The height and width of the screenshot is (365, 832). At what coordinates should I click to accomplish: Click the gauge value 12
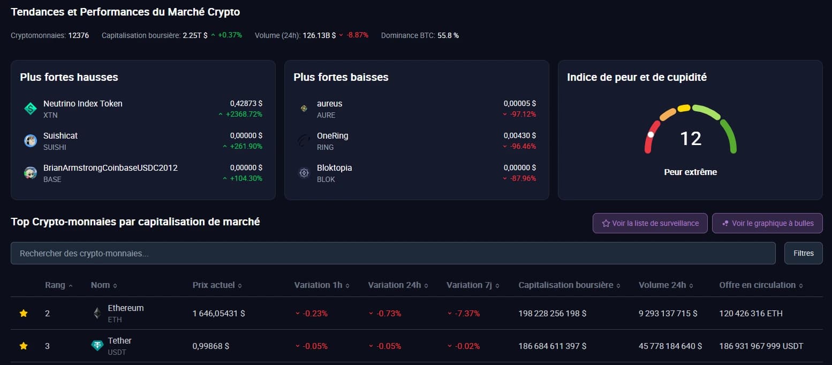click(691, 139)
